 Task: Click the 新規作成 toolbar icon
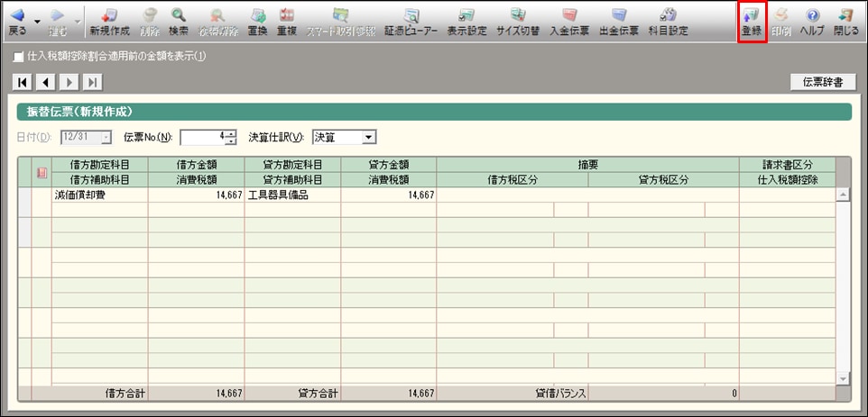[109, 21]
